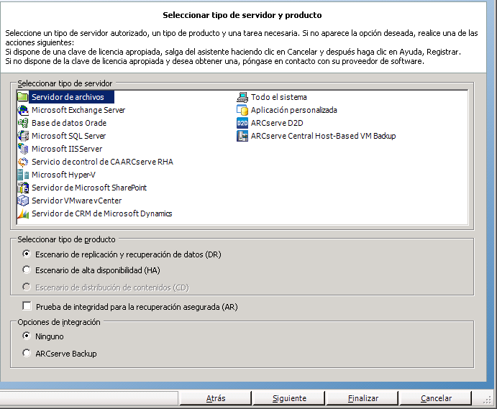Choose Microsoft IIS Server entry
This screenshot has height=409, width=497.
coord(67,149)
